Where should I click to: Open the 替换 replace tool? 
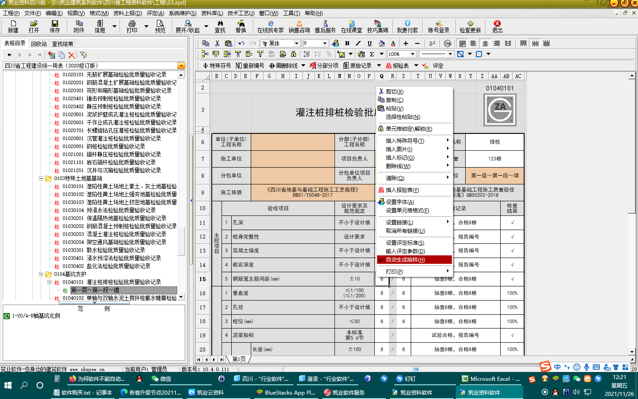coord(241,27)
